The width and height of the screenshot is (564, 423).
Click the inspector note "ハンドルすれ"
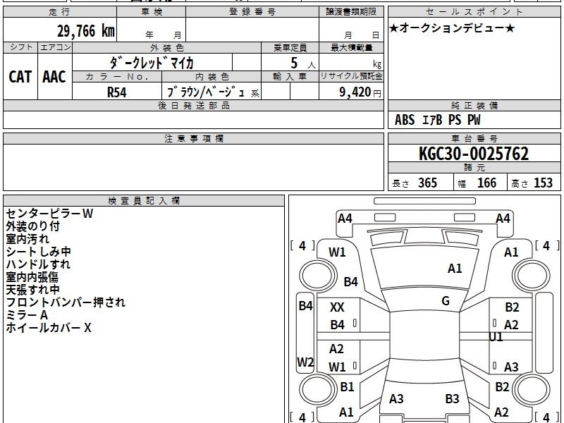click(38, 264)
